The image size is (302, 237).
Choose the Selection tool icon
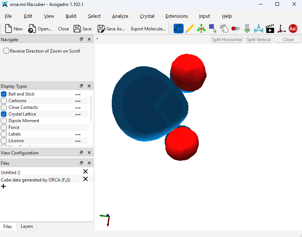pyautogui.click(x=212, y=29)
